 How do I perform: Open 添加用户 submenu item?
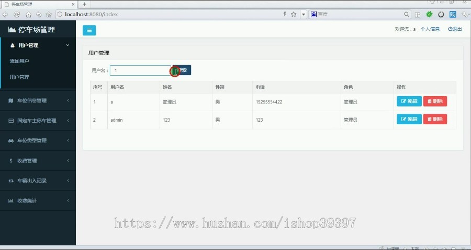point(19,61)
